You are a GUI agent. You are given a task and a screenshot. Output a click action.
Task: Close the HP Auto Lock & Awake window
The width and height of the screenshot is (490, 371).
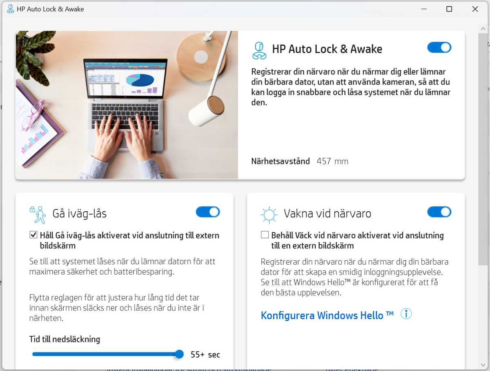pos(475,9)
